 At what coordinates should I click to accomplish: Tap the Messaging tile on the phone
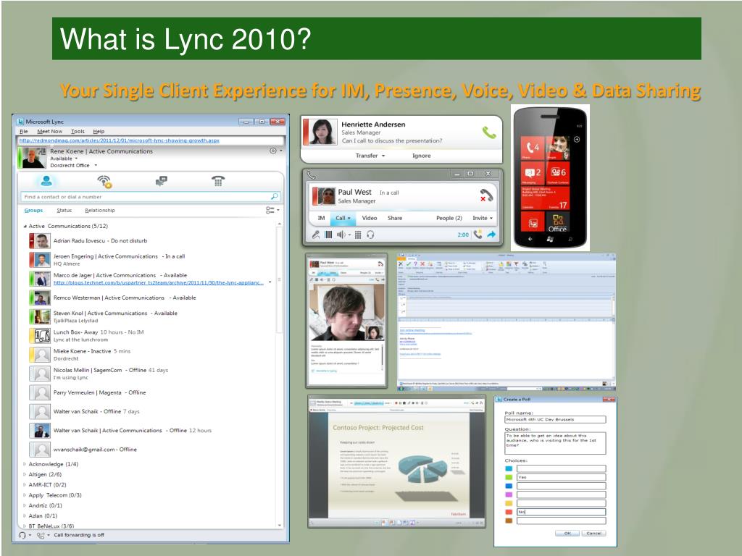(x=533, y=174)
